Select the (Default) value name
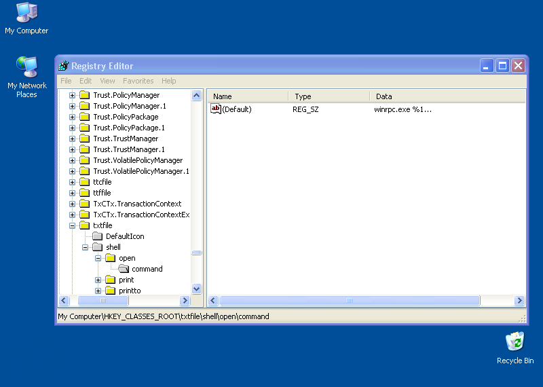Screen dimensions: 543x387 [237, 109]
